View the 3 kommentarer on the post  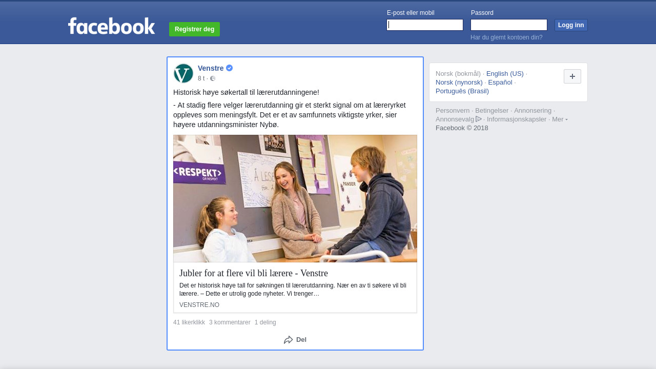pyautogui.click(x=230, y=322)
